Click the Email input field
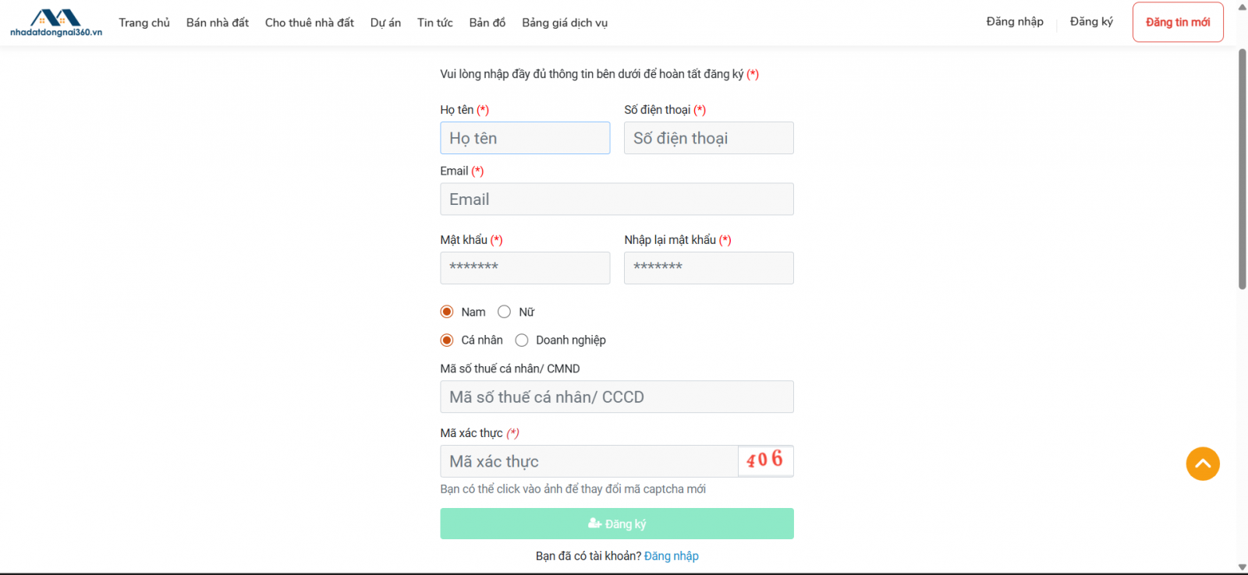Viewport: 1248px width, 575px height. 616,199
